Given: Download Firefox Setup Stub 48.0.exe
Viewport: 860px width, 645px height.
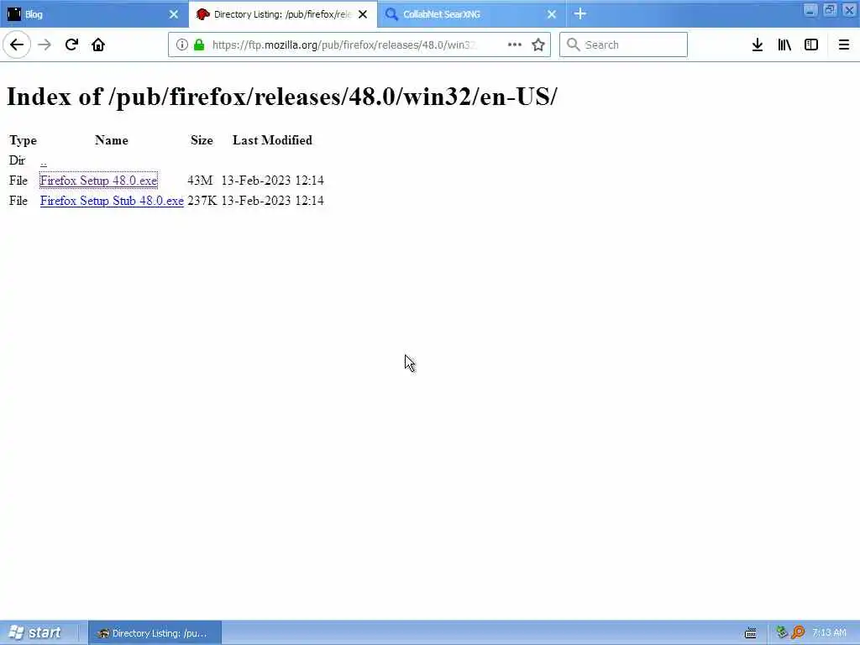Looking at the screenshot, I should point(112,201).
